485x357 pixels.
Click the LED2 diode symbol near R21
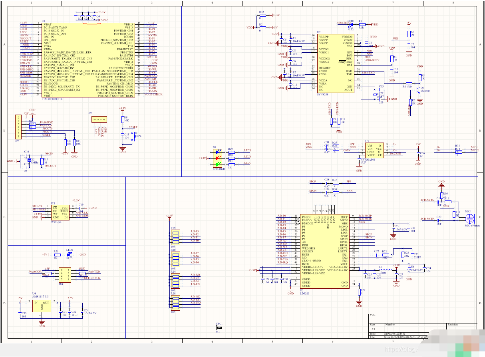click(70, 254)
